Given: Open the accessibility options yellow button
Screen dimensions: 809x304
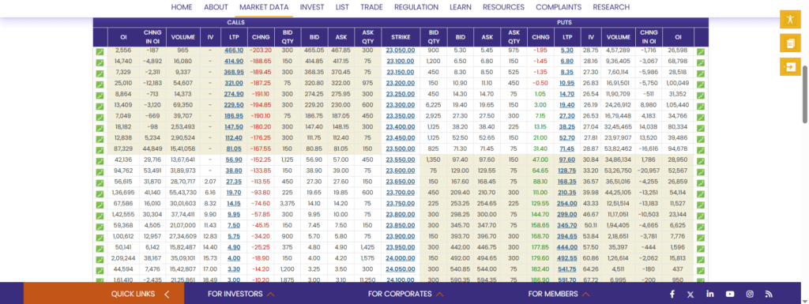Looking at the screenshot, I should point(790,20).
